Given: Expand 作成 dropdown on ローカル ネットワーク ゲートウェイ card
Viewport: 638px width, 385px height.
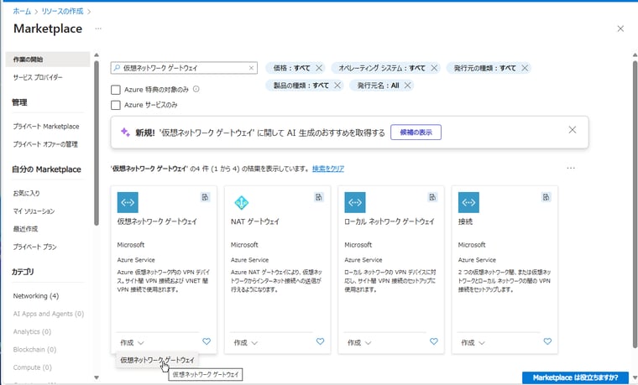Looking at the screenshot, I should point(359,343).
